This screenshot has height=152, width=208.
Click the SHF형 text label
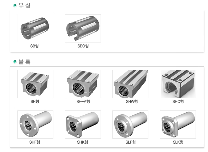tap(35, 142)
